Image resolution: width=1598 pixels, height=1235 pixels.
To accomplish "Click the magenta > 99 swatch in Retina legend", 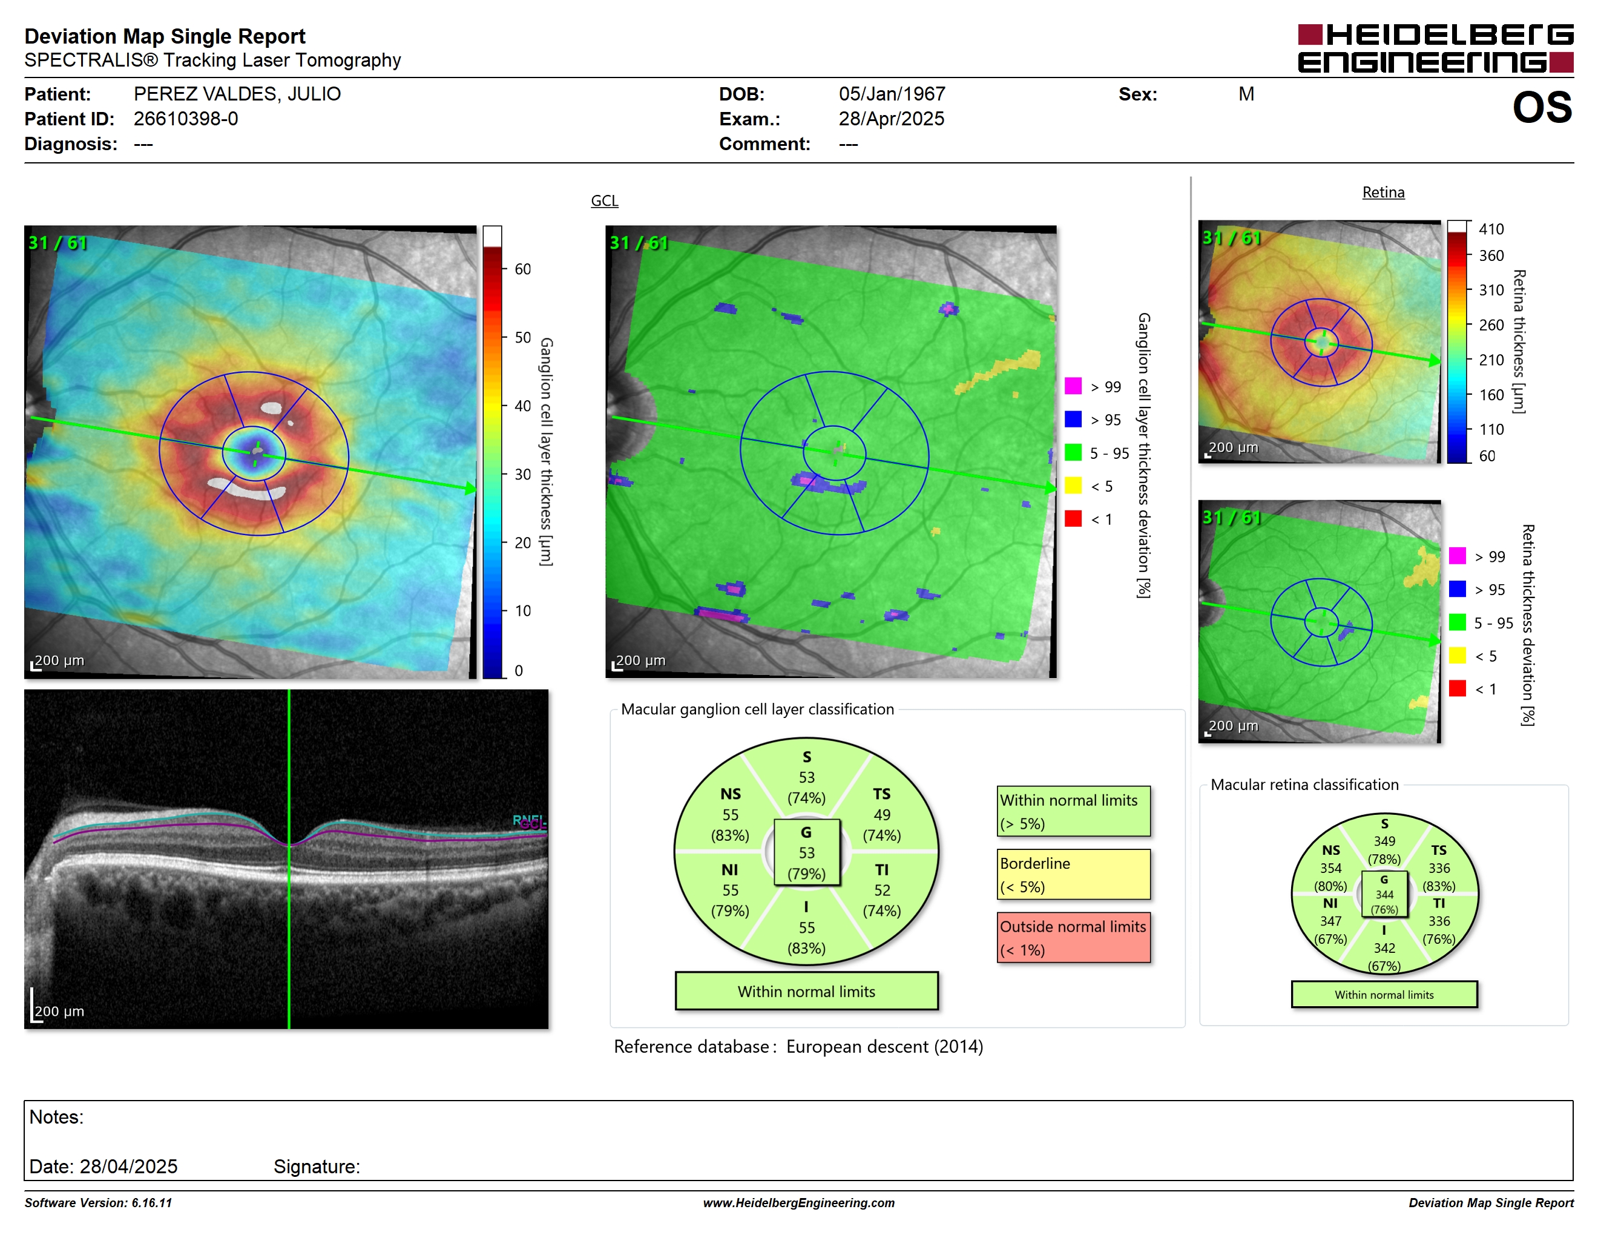I will point(1457,556).
